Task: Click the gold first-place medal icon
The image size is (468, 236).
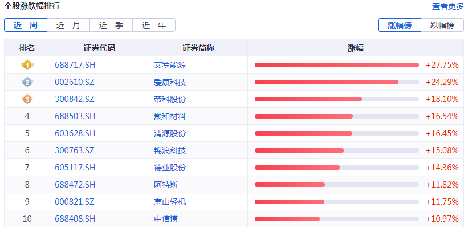Action: [27, 65]
